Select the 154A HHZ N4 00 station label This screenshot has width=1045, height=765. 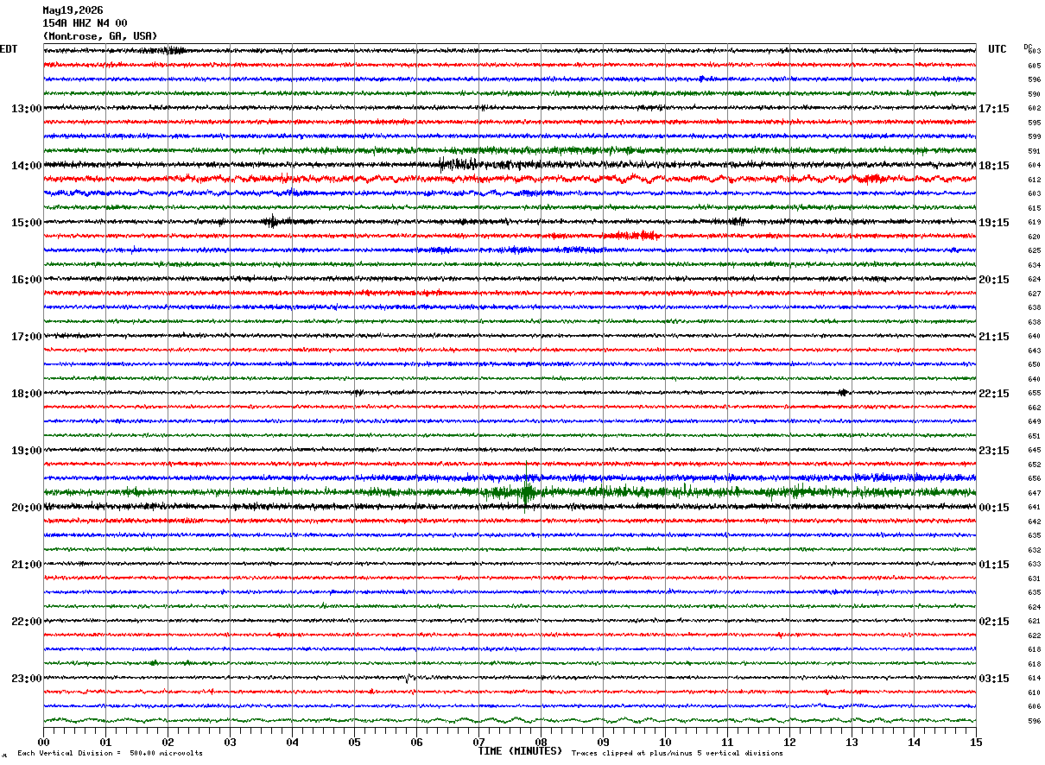[x=85, y=23]
